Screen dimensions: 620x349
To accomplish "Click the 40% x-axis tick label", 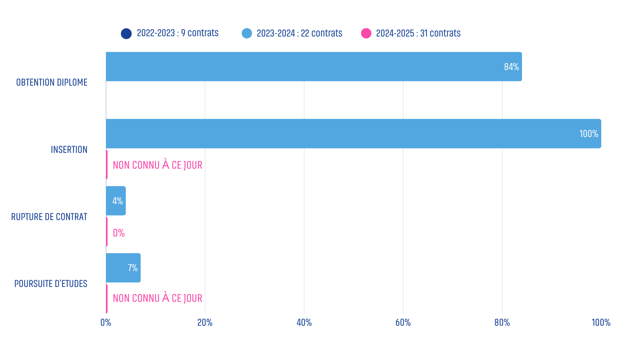I will [x=304, y=323].
